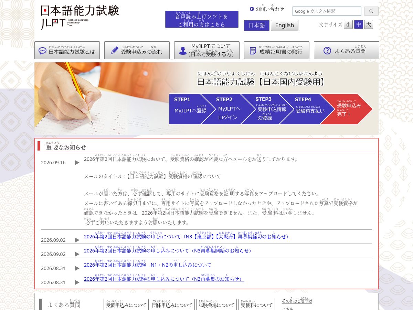
Task: Click the 受験申込みについて FAQ tab
Action: tap(126, 304)
